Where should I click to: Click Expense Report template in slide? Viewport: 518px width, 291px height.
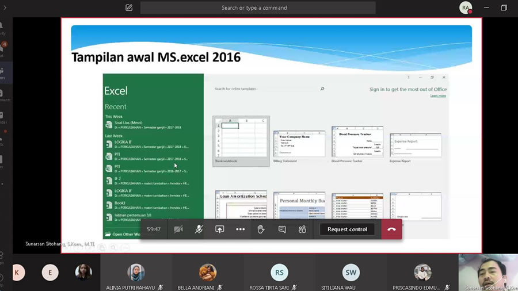415,148
